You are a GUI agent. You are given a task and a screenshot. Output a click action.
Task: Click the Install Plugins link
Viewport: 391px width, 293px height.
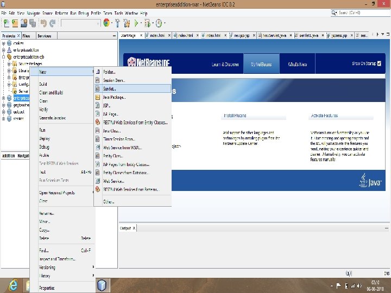pyautogui.click(x=235, y=116)
